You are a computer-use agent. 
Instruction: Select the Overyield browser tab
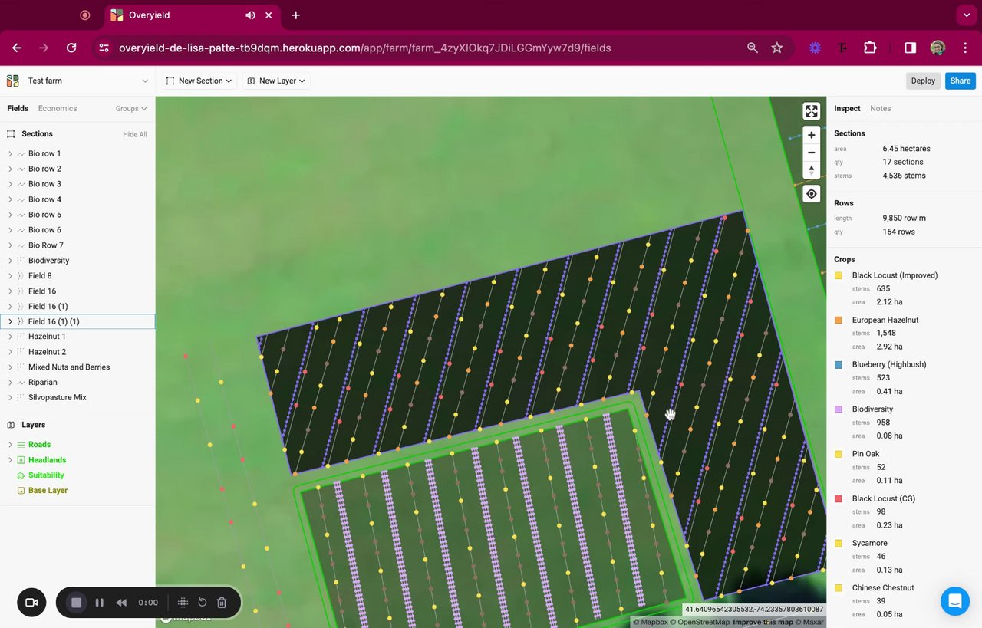coord(193,15)
